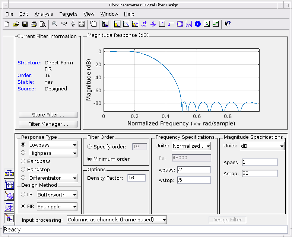Show filter specifications view icon
Viewport: 292px width, 237px height.
pyautogui.click(x=105, y=24)
